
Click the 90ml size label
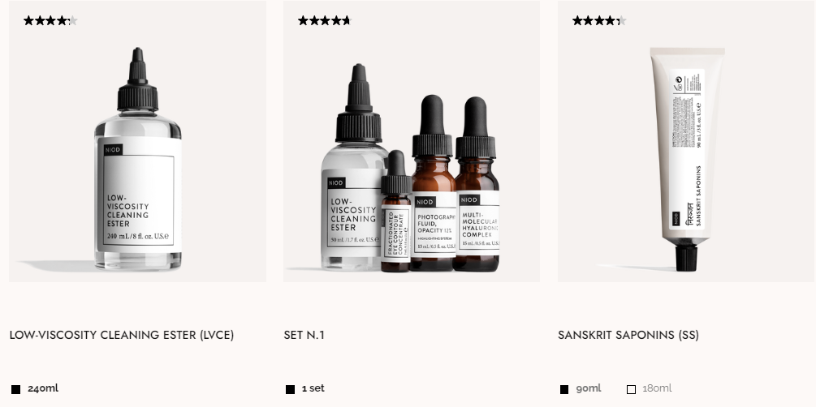coord(589,388)
